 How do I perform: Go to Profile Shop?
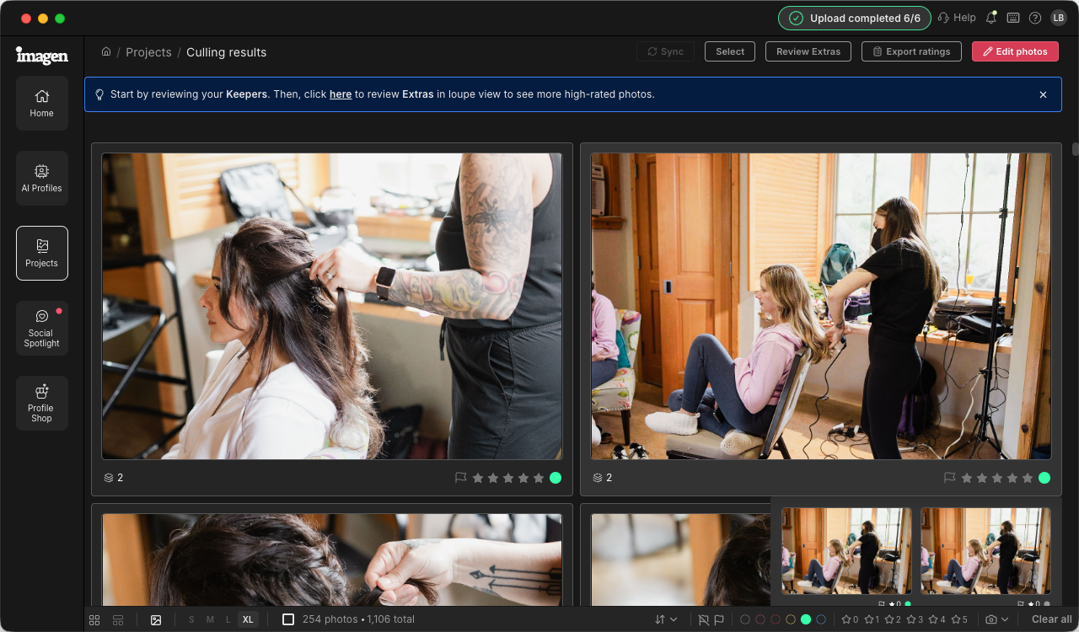[41, 404]
